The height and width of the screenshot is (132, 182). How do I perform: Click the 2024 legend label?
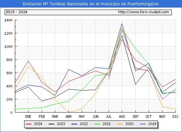[x=38, y=124]
